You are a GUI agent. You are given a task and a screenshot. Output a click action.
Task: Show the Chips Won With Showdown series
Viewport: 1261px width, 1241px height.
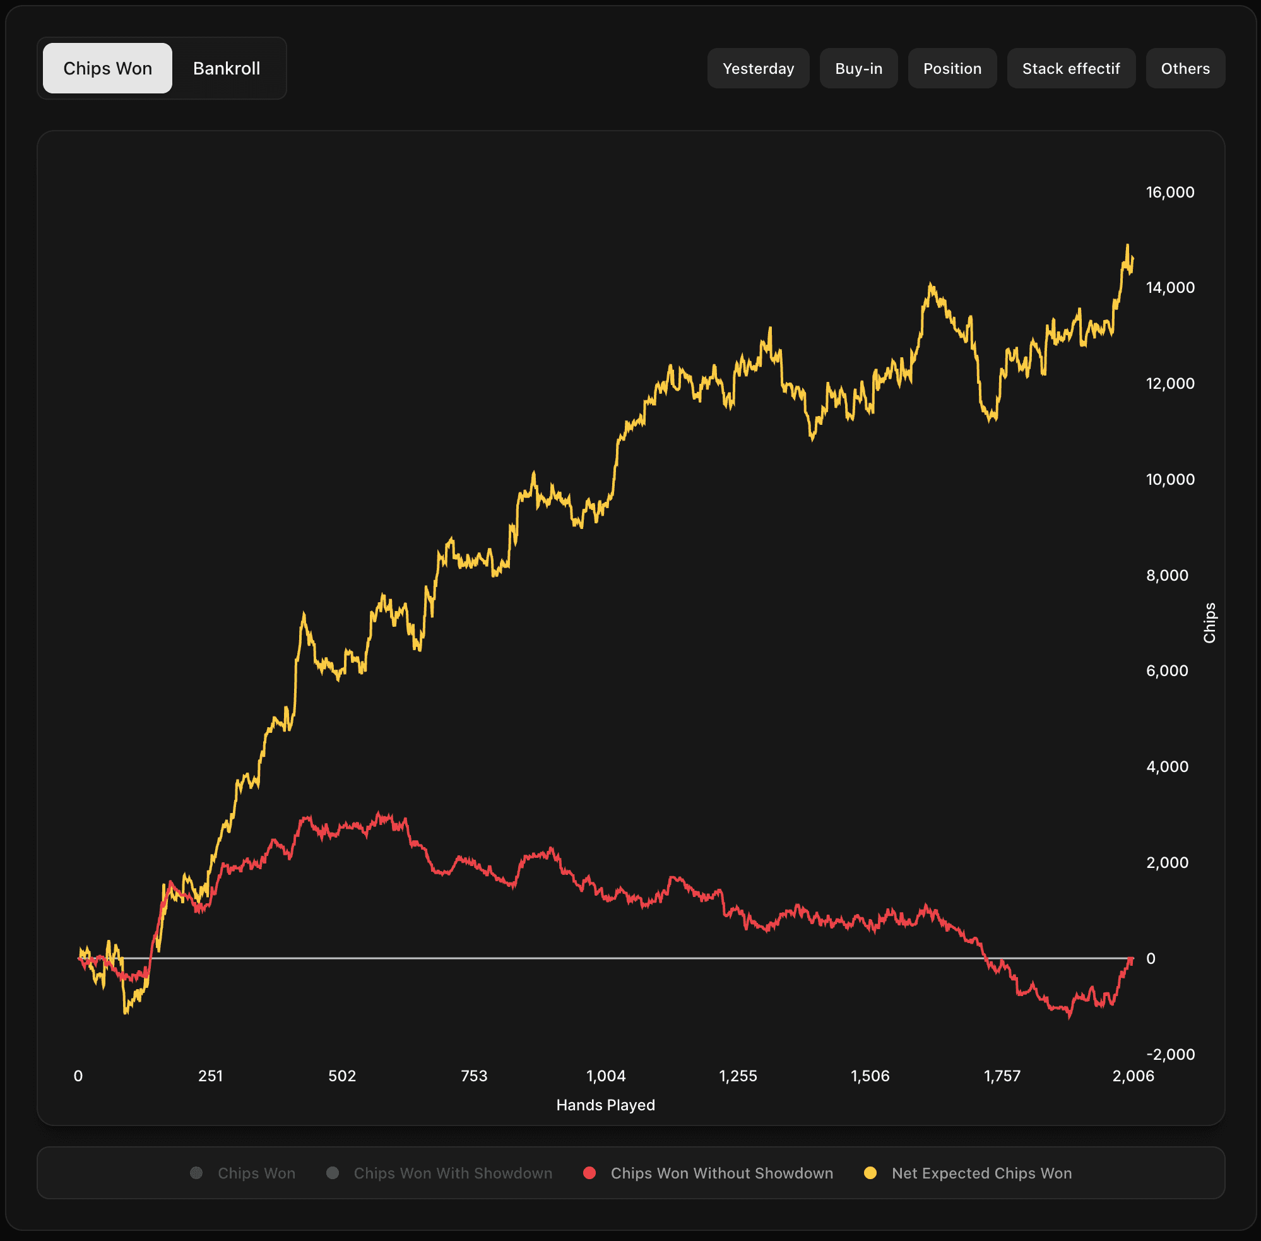click(453, 1173)
